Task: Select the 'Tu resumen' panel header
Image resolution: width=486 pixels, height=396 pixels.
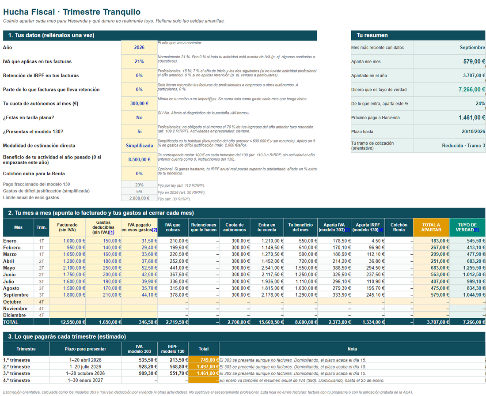Action: point(418,35)
